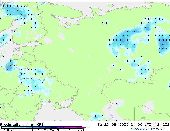Click the '50' label under the legend
This screenshot has height=131, width=170.
[x=83, y=130]
